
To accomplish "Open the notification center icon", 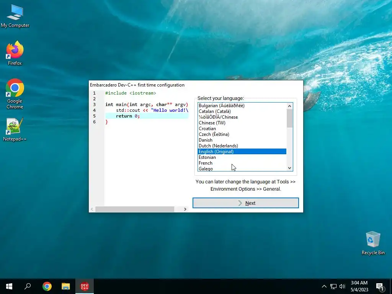I will [x=379, y=286].
